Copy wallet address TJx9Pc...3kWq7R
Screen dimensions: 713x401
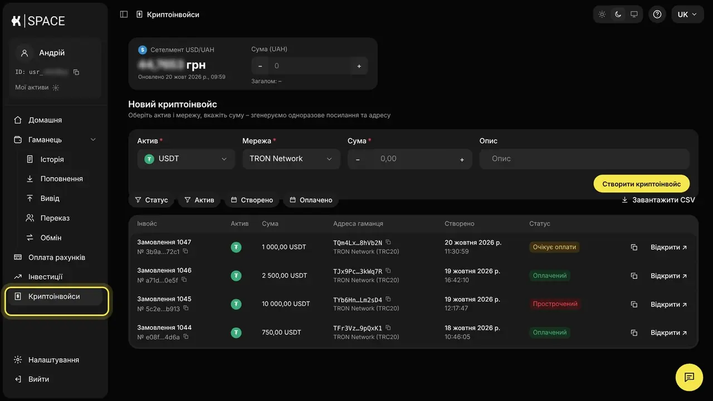tap(388, 271)
